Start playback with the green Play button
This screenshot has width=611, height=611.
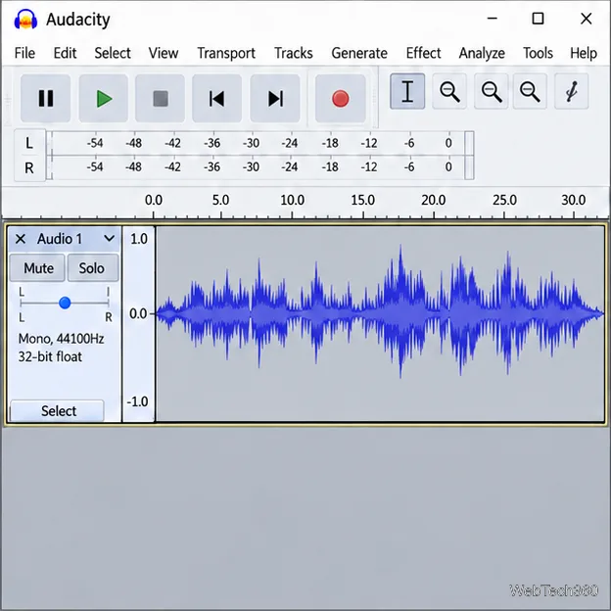(x=104, y=98)
